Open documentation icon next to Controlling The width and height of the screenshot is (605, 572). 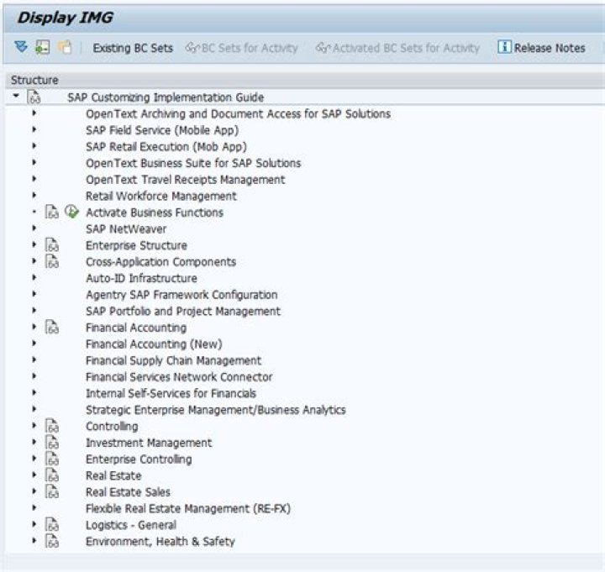pyautogui.click(x=52, y=426)
